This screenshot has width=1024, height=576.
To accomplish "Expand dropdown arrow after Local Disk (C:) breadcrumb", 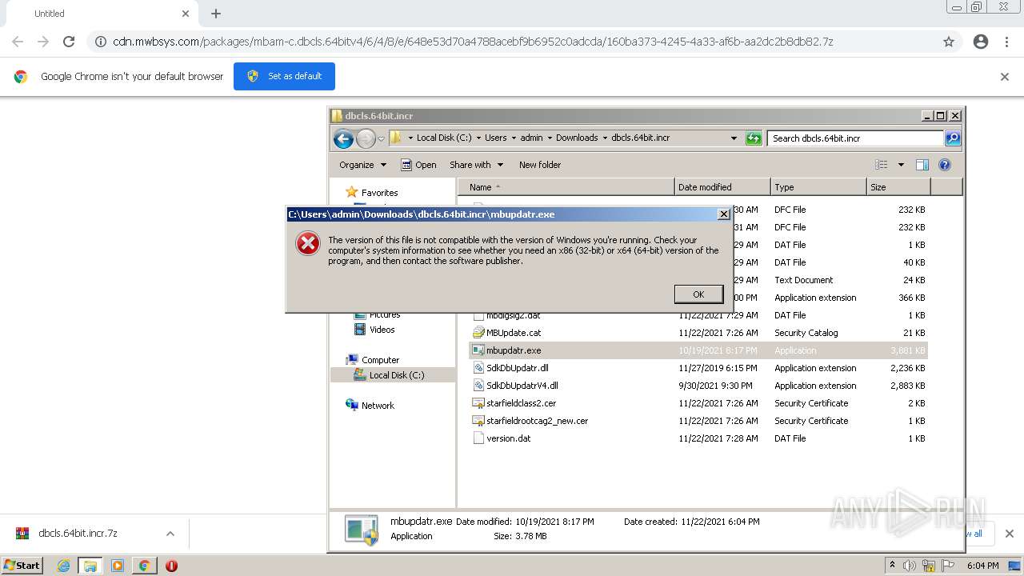I will [478, 138].
